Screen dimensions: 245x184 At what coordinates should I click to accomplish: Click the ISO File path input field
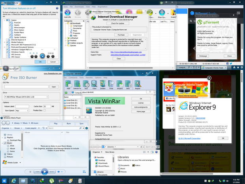[26, 87]
